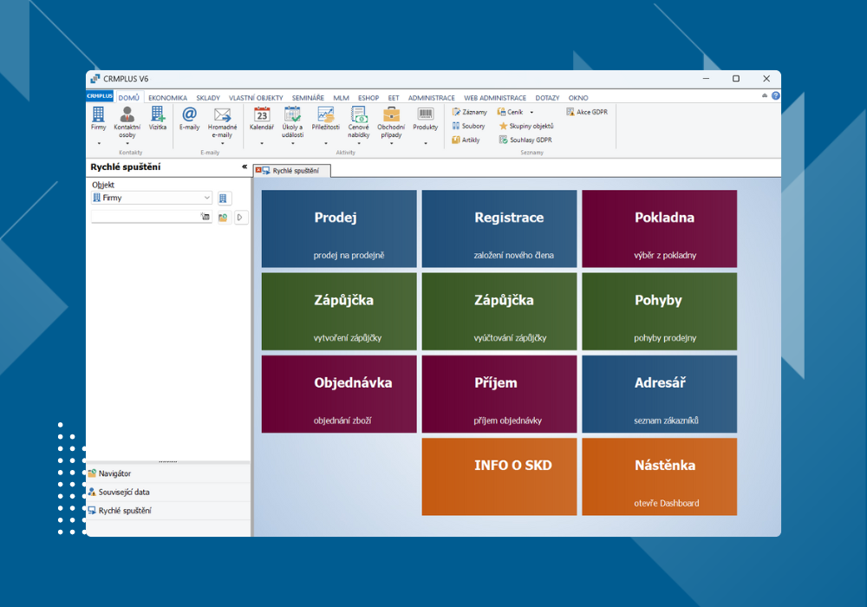Viewport: 867px width, 607px height.
Task: Open the Pokladna tile
Action: point(660,229)
